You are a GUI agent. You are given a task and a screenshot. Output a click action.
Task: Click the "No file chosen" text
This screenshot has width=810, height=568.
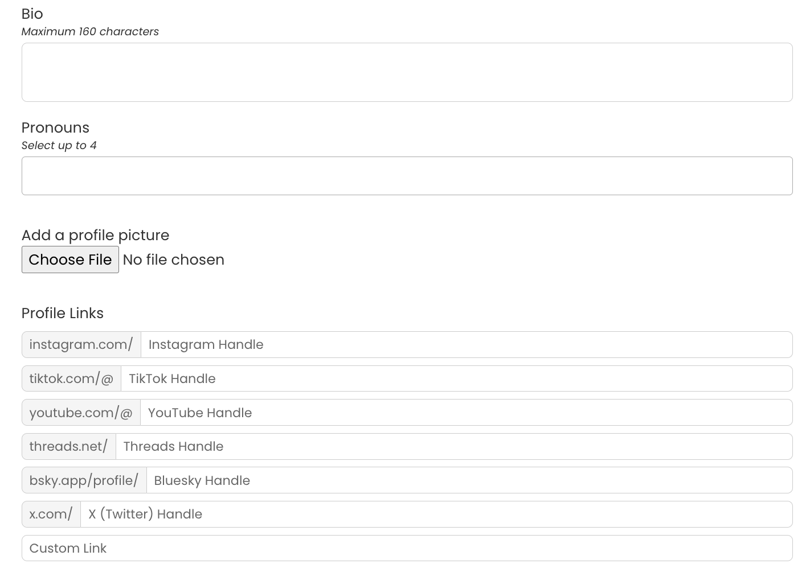coord(173,260)
